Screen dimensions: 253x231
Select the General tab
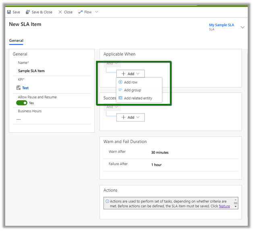(16, 41)
